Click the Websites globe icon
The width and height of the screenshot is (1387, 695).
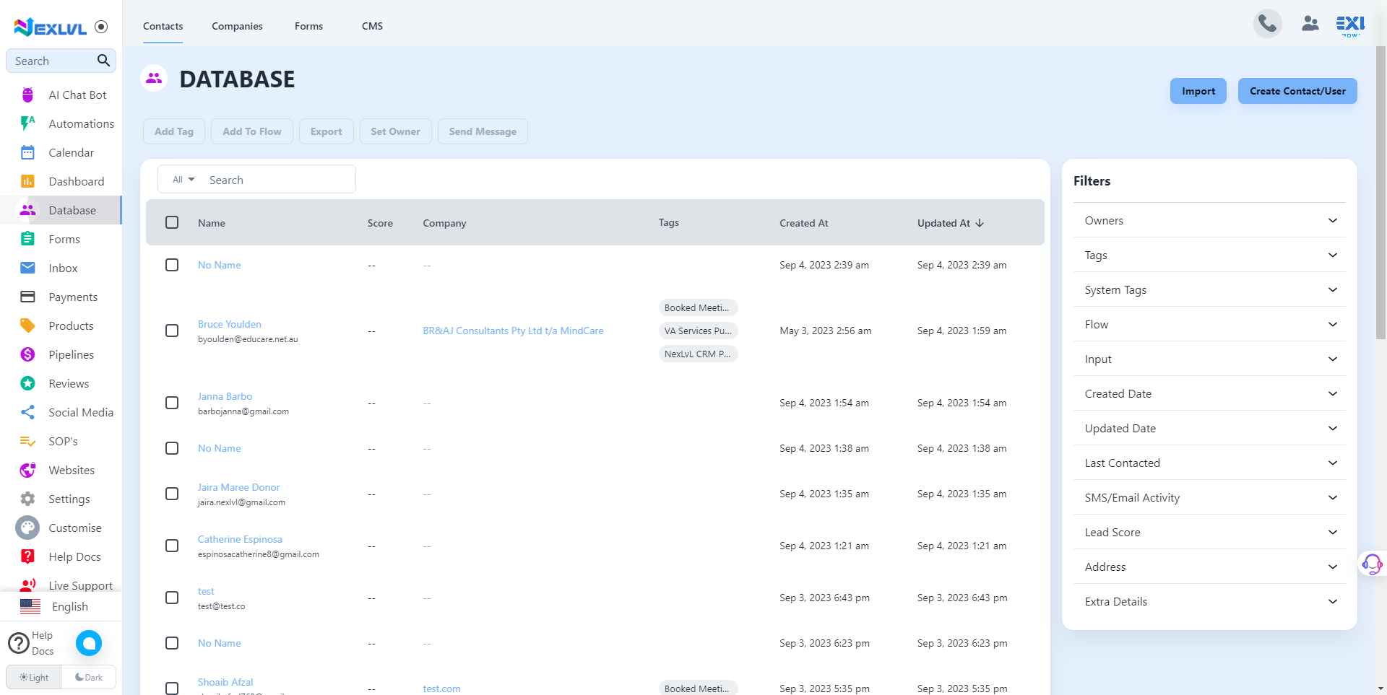(27, 470)
